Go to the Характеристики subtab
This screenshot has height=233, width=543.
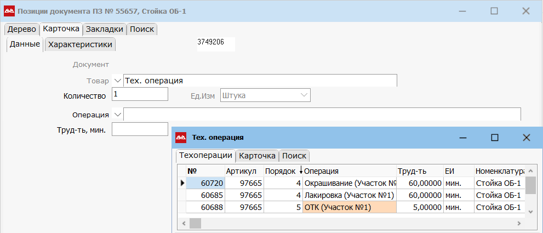point(80,44)
